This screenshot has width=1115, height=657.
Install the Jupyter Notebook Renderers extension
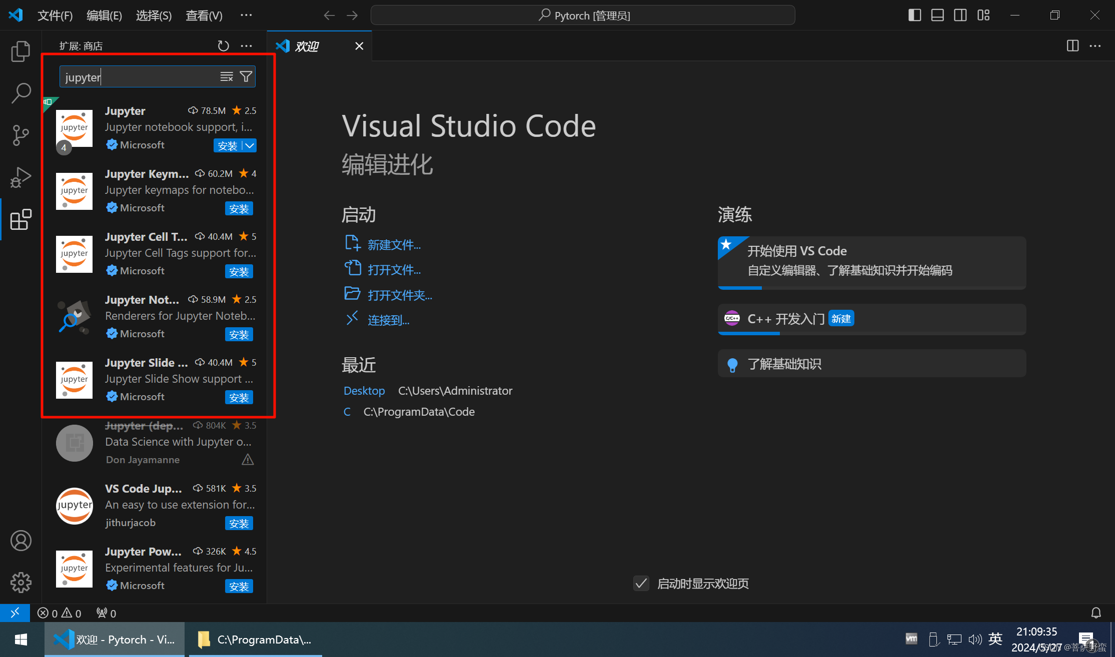click(x=239, y=334)
